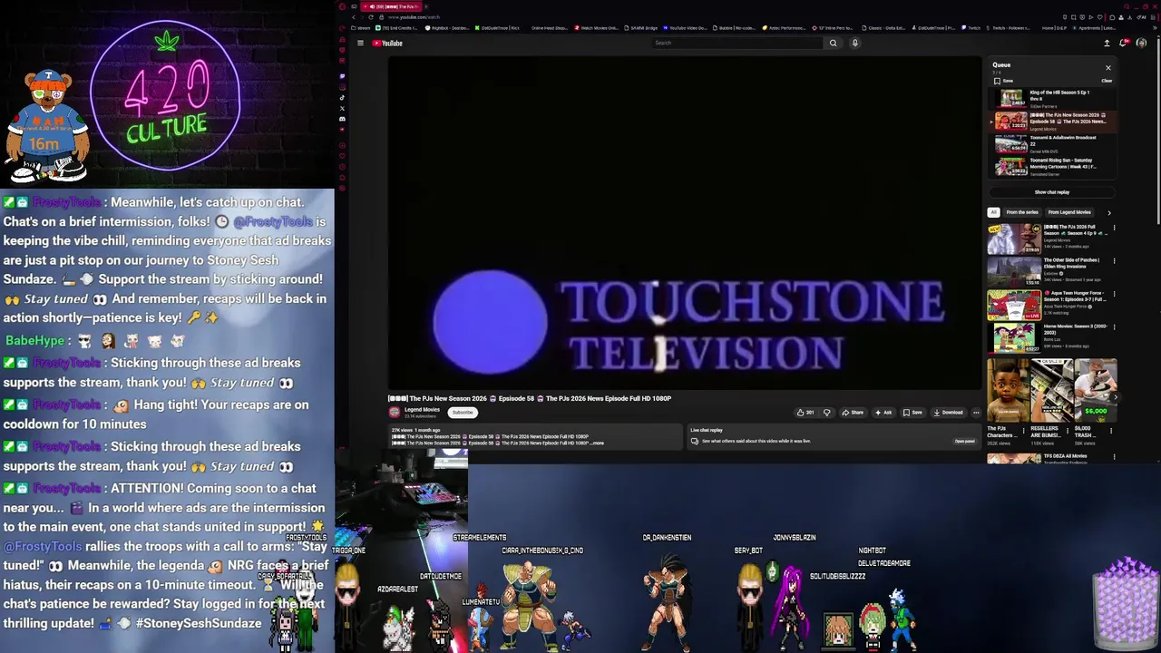
Task: Open options for The PJs 2026 Full Season video
Action: point(1114,229)
